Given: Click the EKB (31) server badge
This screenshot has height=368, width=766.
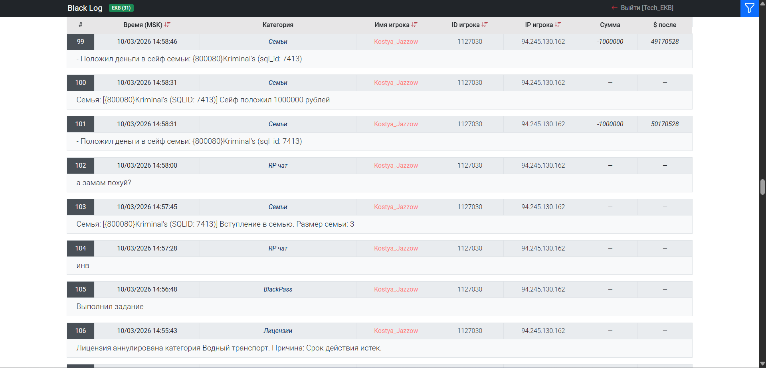Looking at the screenshot, I should pos(121,8).
